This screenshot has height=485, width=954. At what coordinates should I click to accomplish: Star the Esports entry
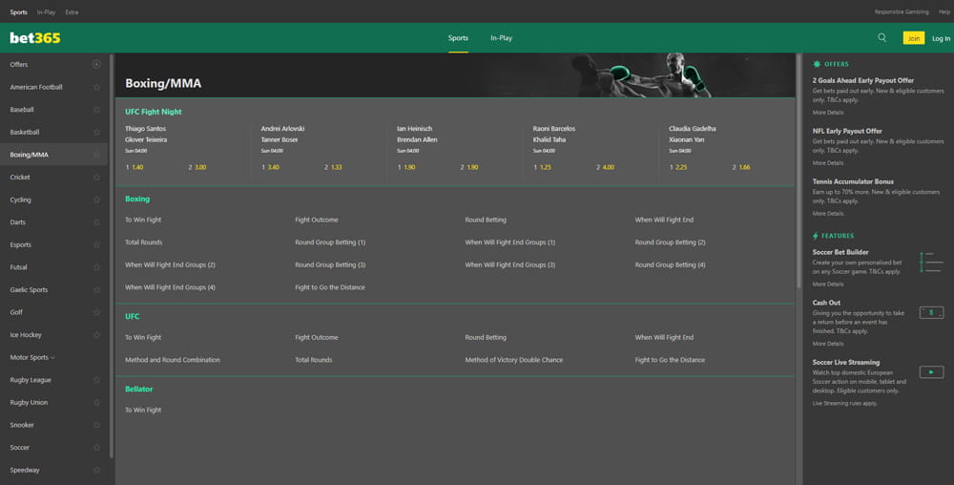(96, 244)
